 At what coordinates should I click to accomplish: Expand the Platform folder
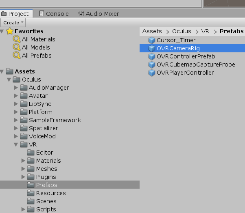[x=16, y=112]
